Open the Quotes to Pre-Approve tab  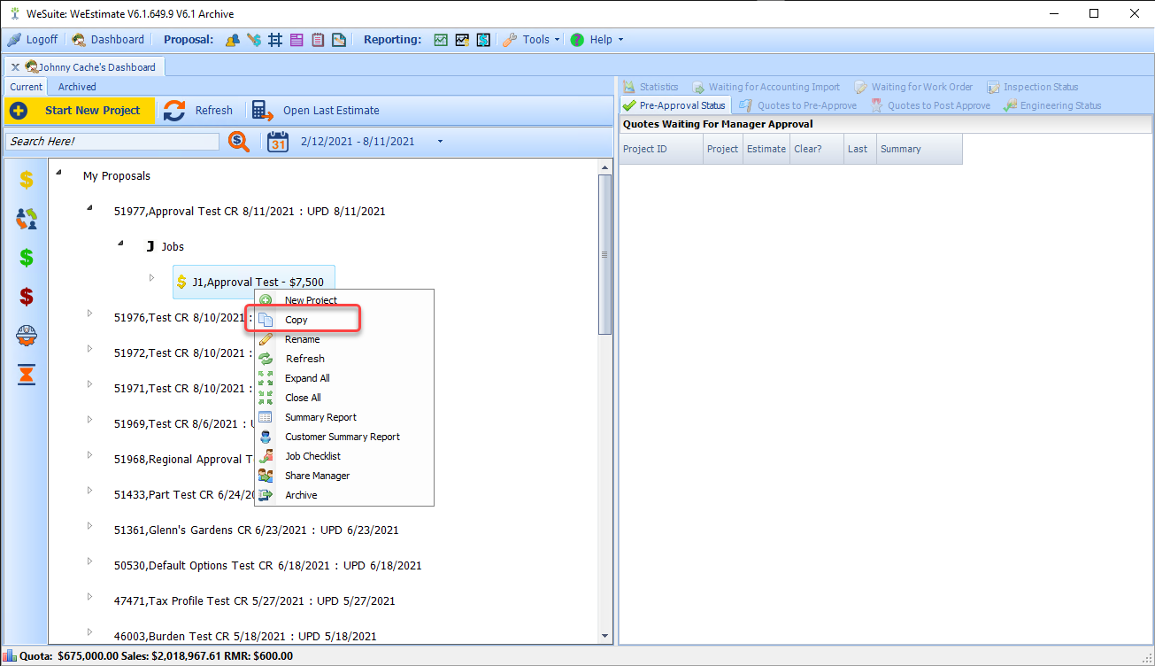coord(797,105)
